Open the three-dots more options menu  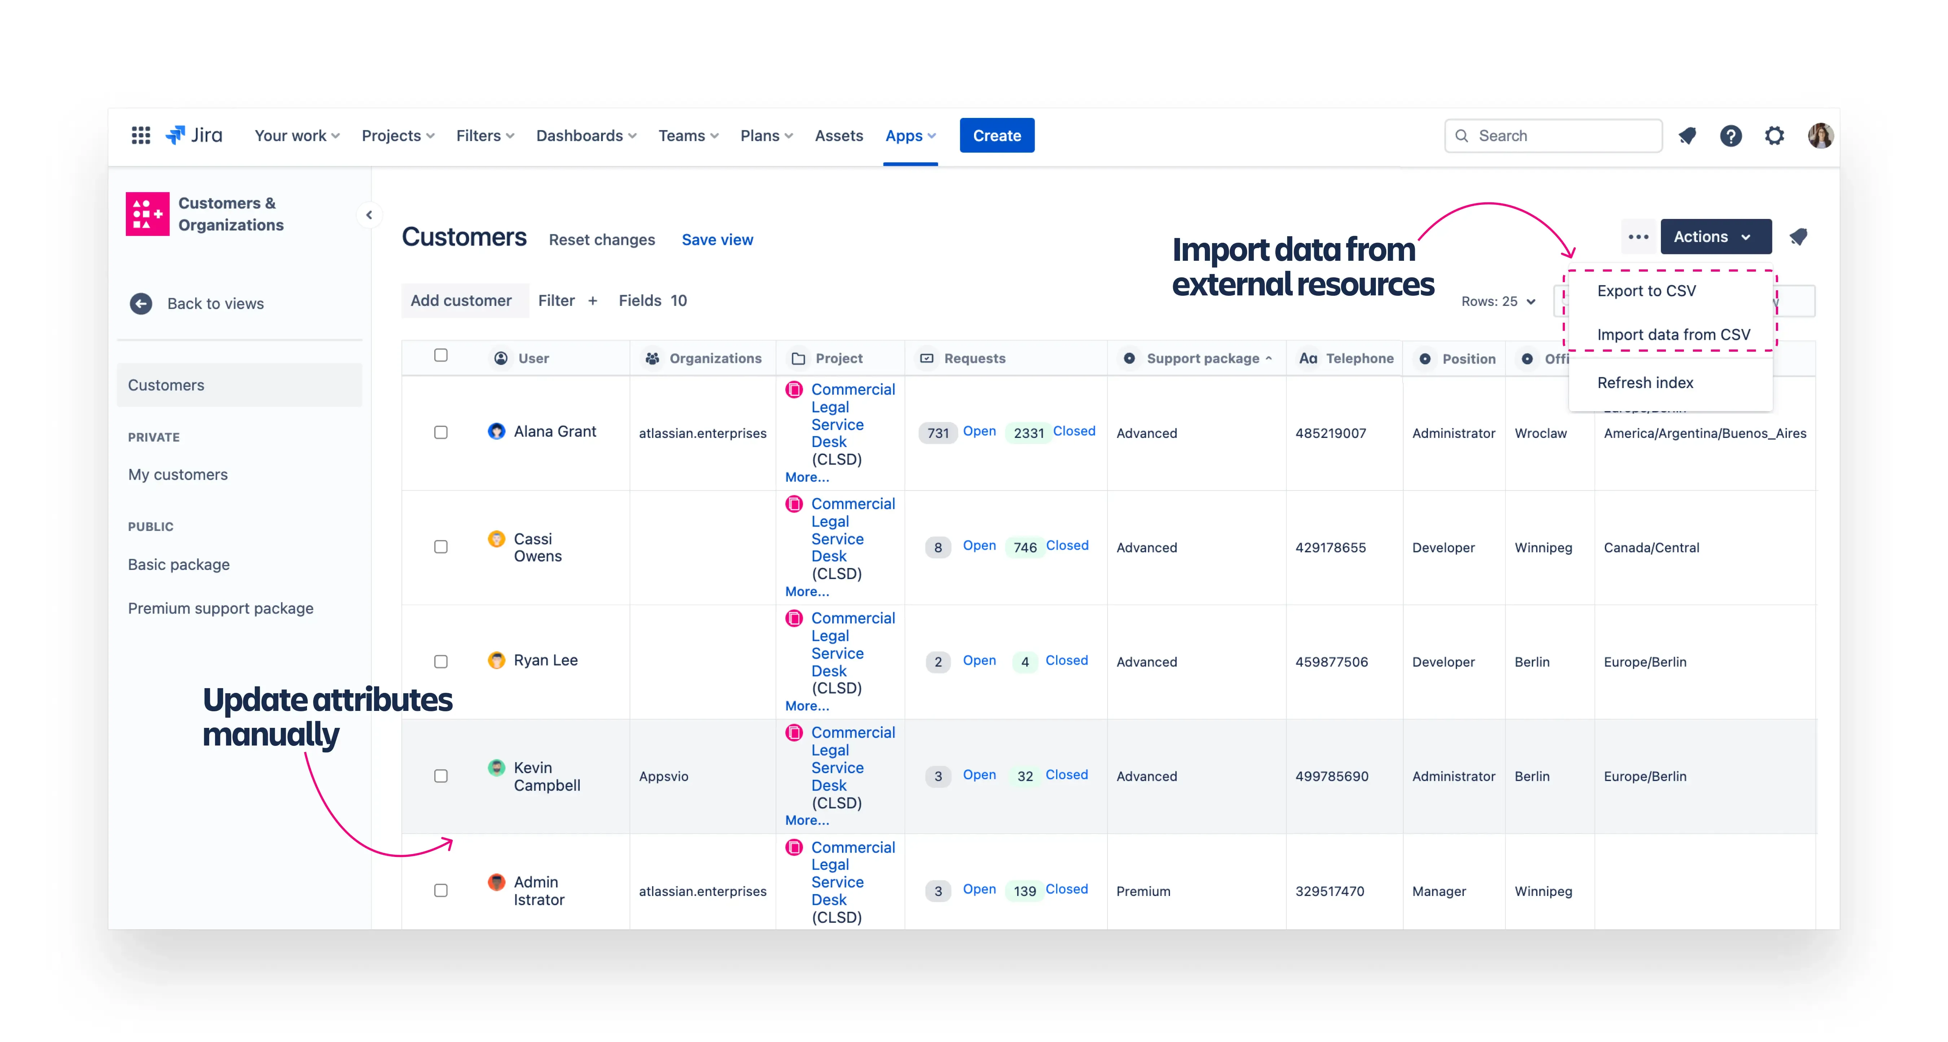pyautogui.click(x=1638, y=237)
